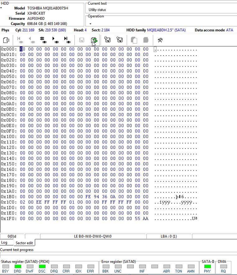237x275 pixels.
Task: Switch to the Log tab
Action: pos(4,242)
